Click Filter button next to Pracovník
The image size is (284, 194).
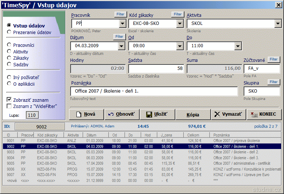click(120, 14)
